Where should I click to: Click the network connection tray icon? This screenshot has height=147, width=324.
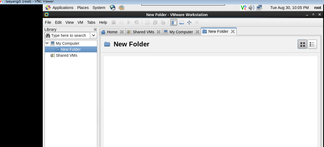pos(259,8)
